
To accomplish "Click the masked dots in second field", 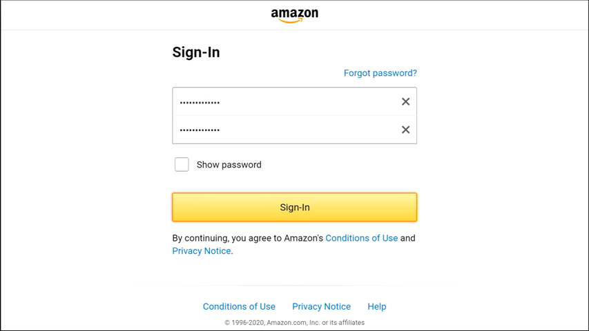I will pyautogui.click(x=200, y=130).
